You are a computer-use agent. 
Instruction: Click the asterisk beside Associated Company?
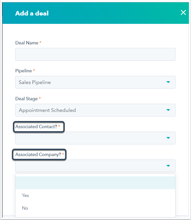pos(63,155)
